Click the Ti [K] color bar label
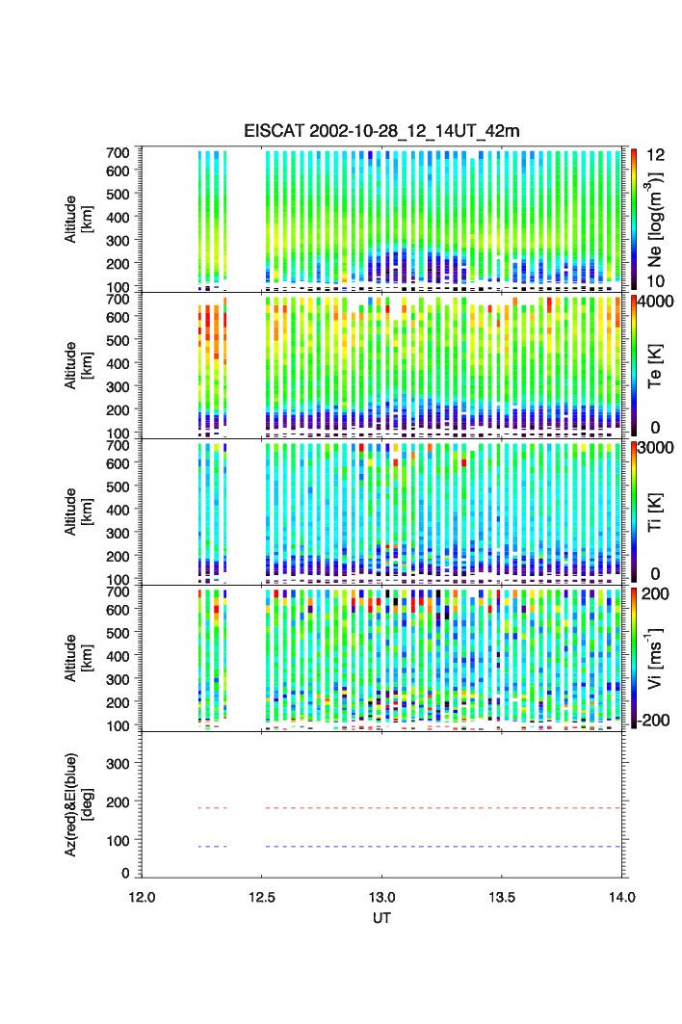The width and height of the screenshot is (682, 1024). [x=657, y=512]
